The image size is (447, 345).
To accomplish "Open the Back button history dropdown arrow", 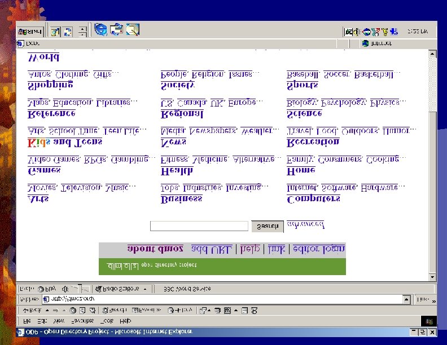I will tap(47, 311).
